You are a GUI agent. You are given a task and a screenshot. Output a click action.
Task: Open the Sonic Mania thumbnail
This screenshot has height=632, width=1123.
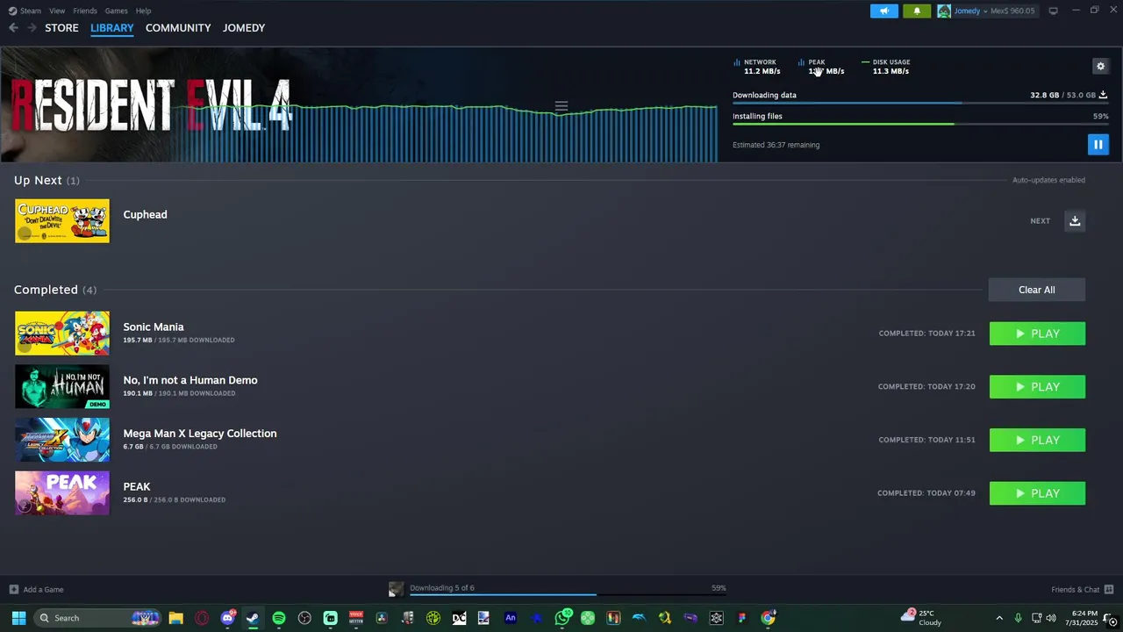tap(62, 334)
